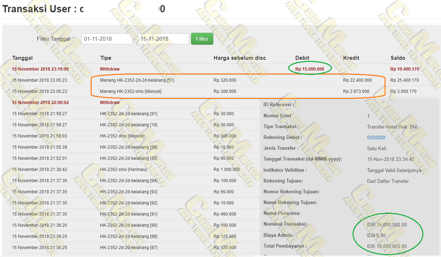Click the Tipe column header
Screen dimensions: 441x257
pyautogui.click(x=105, y=58)
